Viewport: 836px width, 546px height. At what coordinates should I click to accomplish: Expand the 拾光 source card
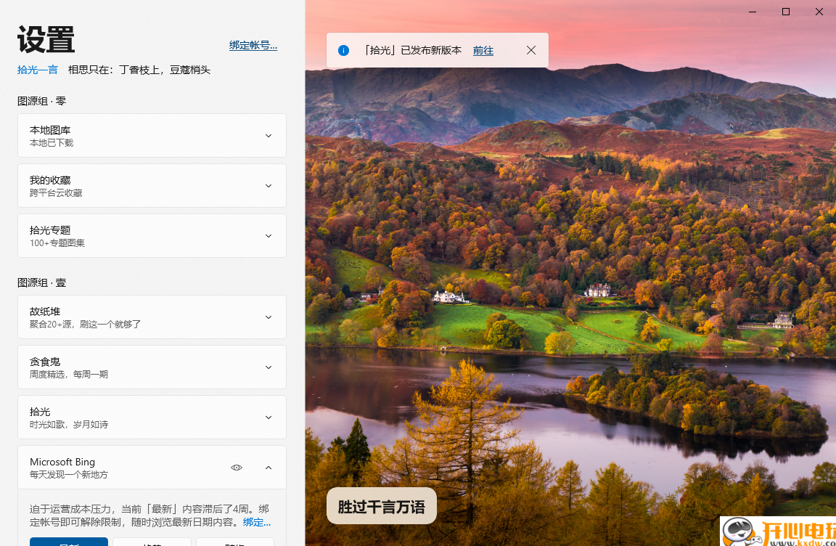pyautogui.click(x=269, y=417)
